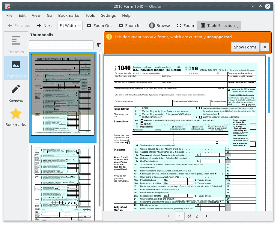Click thumbnail filter options icon

point(99,45)
